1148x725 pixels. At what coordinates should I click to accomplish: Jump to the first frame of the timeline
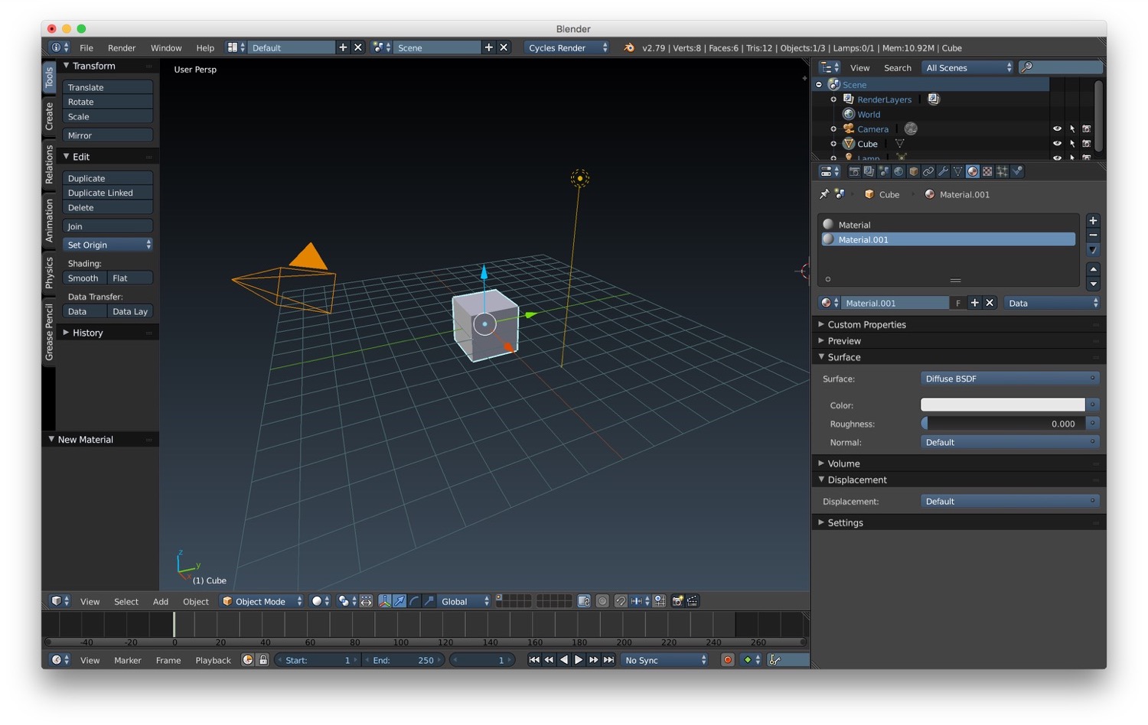534,660
